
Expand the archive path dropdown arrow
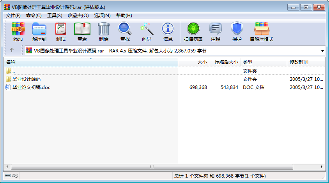pos(322,51)
